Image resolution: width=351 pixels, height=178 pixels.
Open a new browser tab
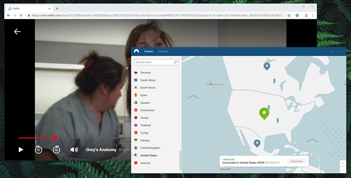point(57,8)
